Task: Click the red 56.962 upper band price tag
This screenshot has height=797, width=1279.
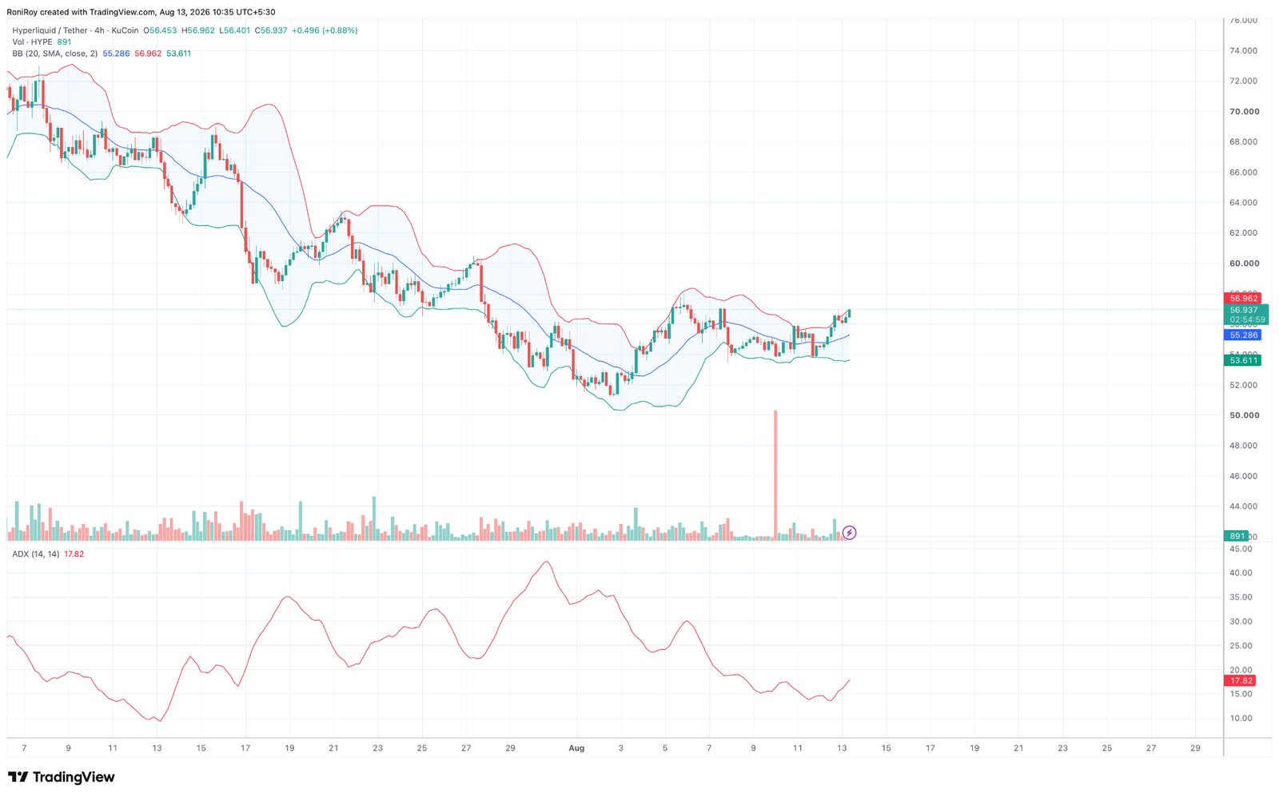Action: tap(1243, 299)
